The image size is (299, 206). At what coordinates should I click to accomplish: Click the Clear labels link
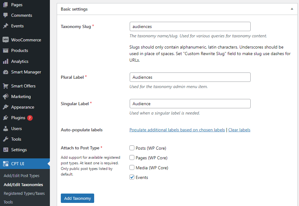pyautogui.click(x=239, y=130)
